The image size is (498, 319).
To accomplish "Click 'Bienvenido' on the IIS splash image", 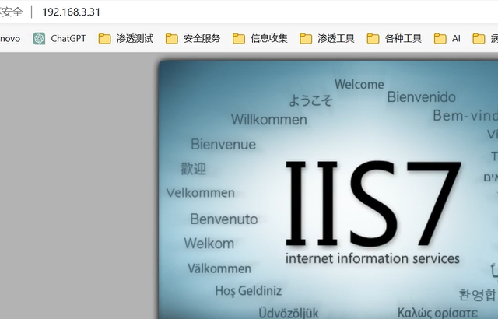I will point(421,97).
